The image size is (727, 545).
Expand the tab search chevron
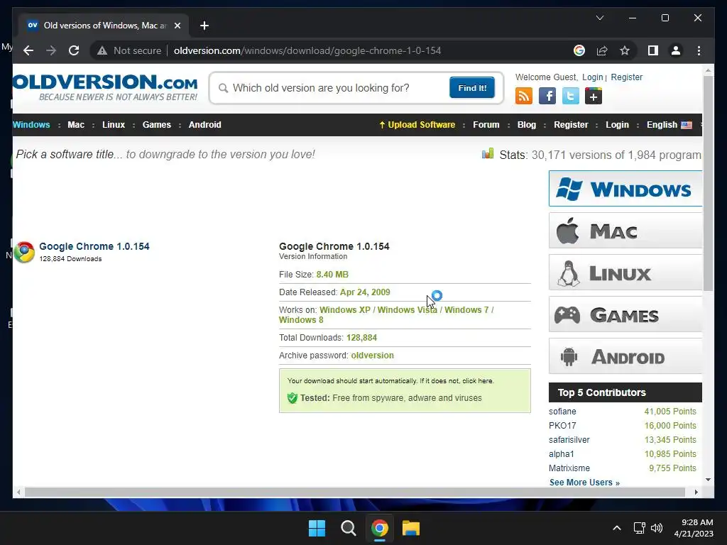pos(599,18)
